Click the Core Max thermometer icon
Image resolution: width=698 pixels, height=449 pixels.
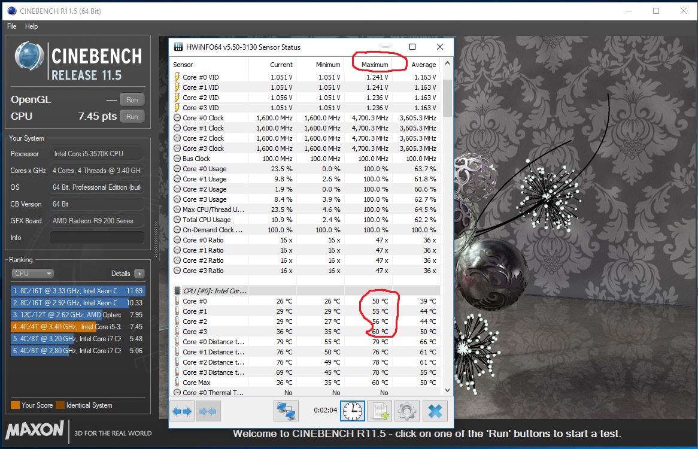[x=177, y=383]
